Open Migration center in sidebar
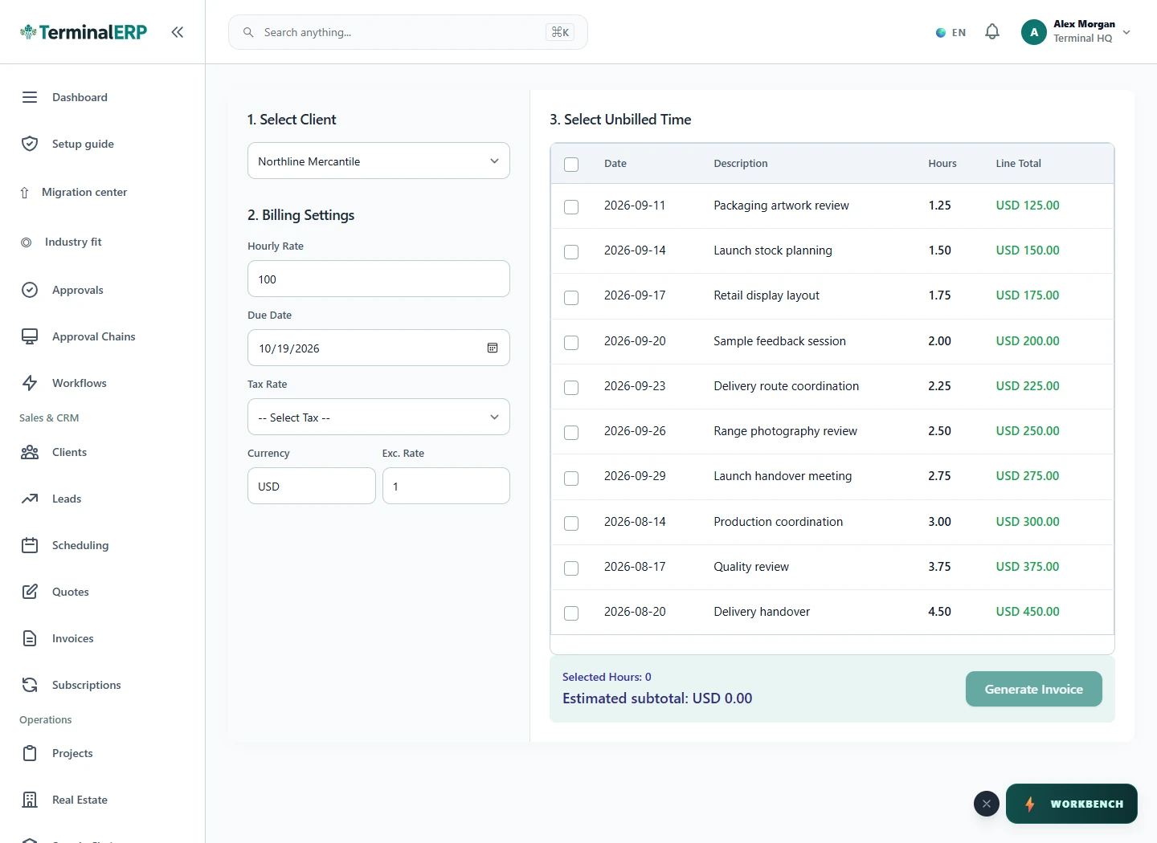Image resolution: width=1157 pixels, height=843 pixels. click(x=84, y=192)
